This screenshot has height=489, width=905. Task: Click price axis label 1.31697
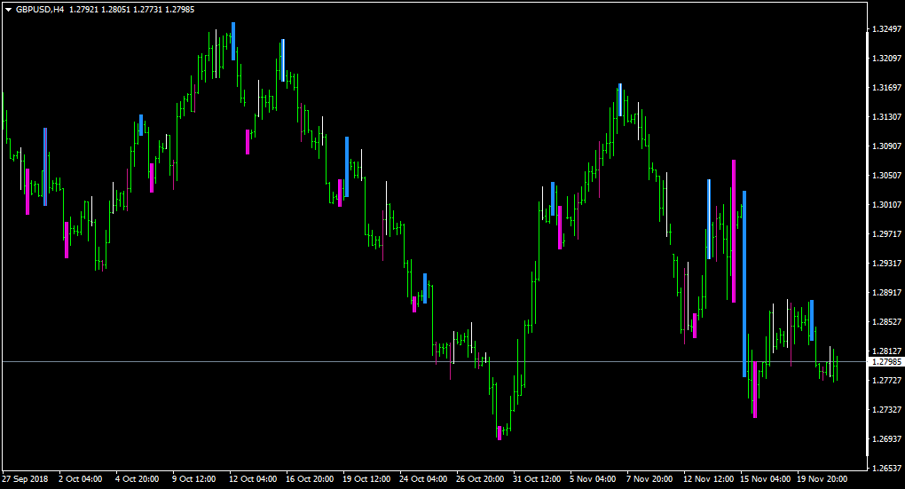pyautogui.click(x=886, y=88)
